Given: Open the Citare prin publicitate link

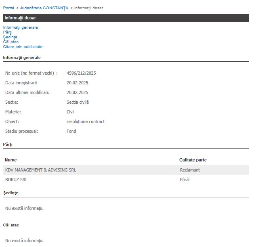Looking at the screenshot, I should pyautogui.click(x=23, y=47).
